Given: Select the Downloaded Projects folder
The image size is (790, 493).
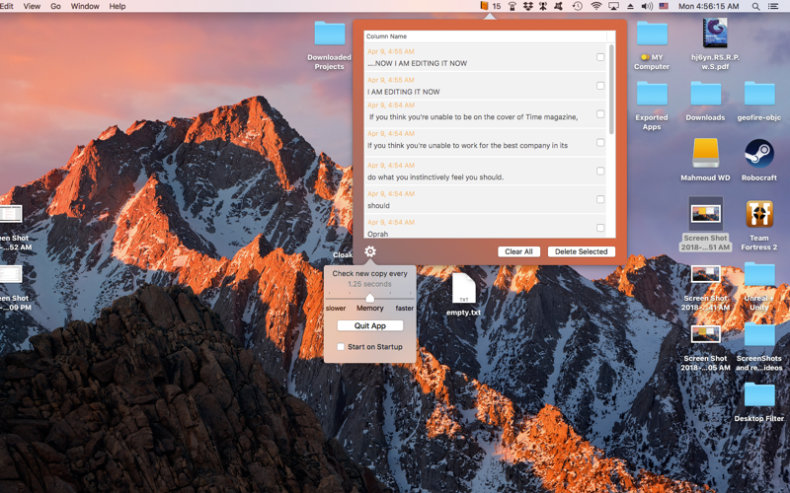Looking at the screenshot, I should pyautogui.click(x=330, y=34).
